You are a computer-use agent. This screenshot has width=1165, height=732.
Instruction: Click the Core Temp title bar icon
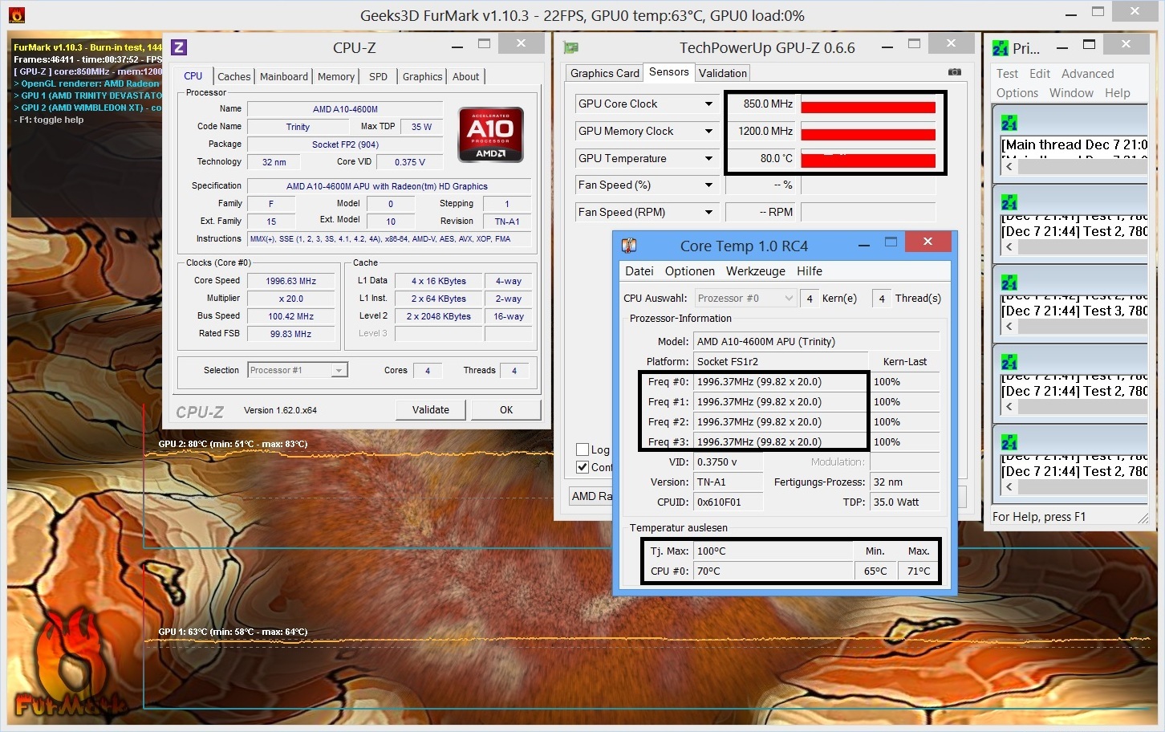[629, 246]
